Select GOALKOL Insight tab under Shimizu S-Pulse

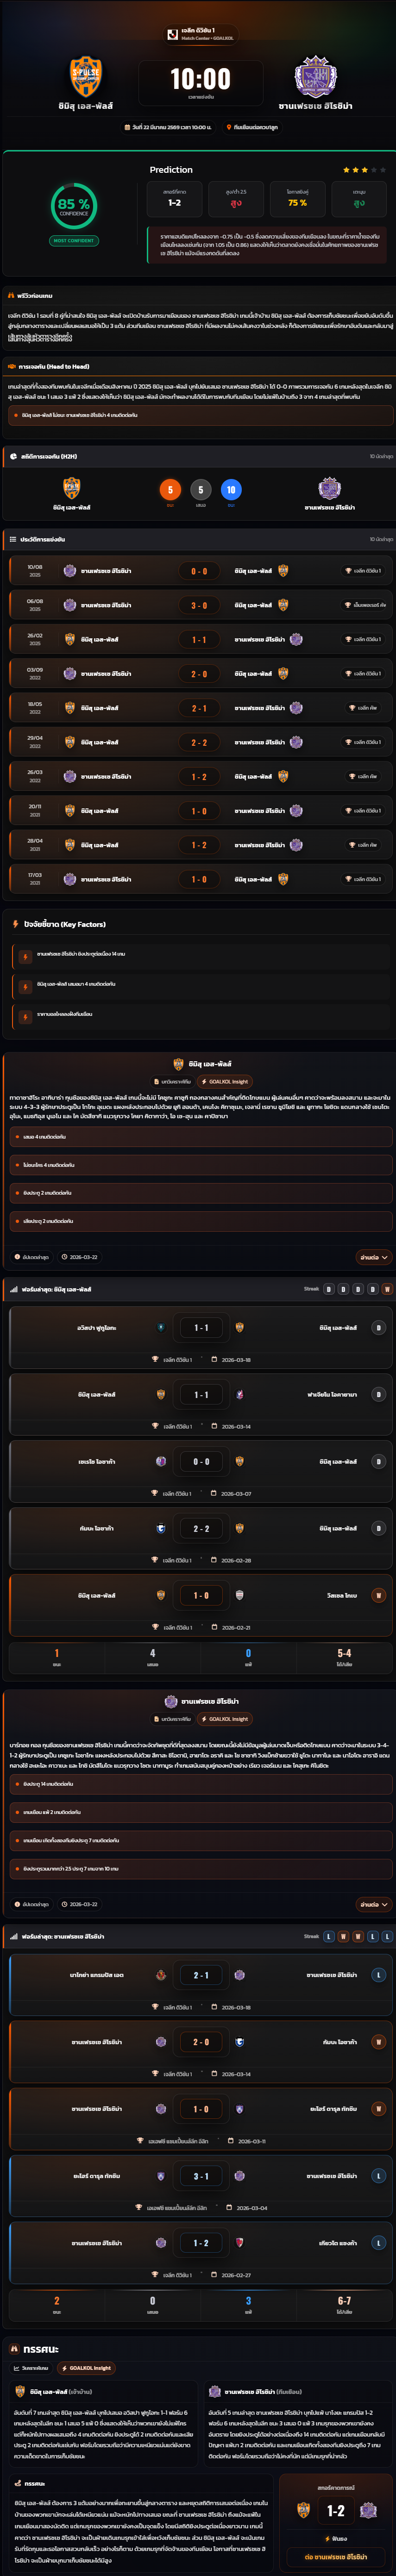(x=225, y=1081)
